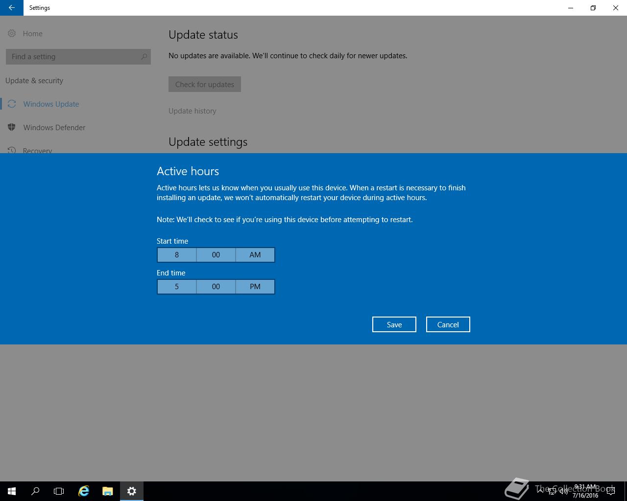Change Start time AM period
This screenshot has height=501, width=627.
(255, 255)
